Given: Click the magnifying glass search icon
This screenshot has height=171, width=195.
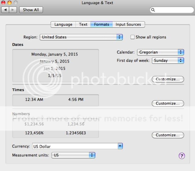Looking at the screenshot, I should pos(153,10).
